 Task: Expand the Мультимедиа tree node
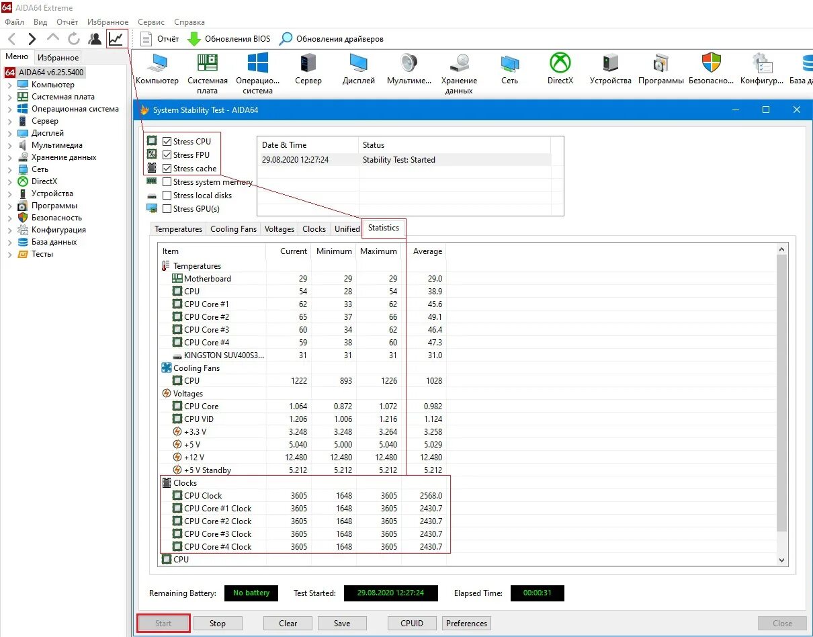point(9,145)
